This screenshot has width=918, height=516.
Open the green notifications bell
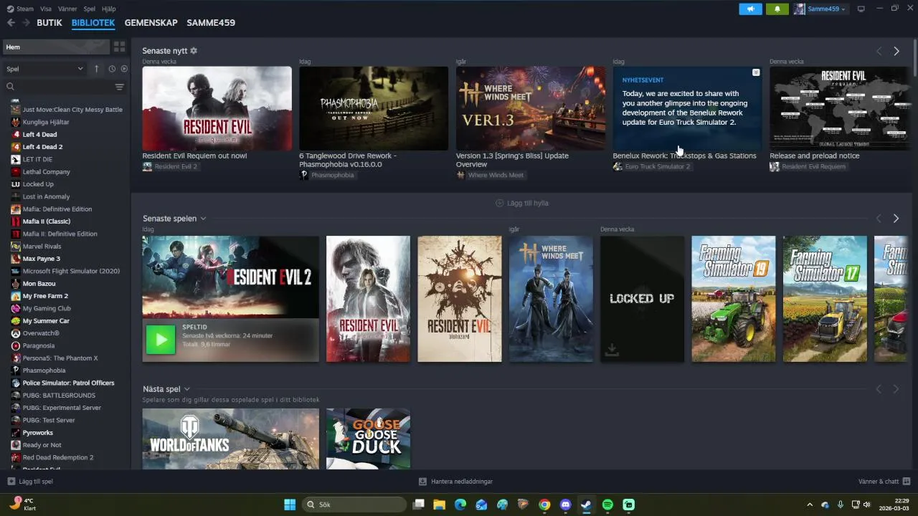[x=777, y=9]
